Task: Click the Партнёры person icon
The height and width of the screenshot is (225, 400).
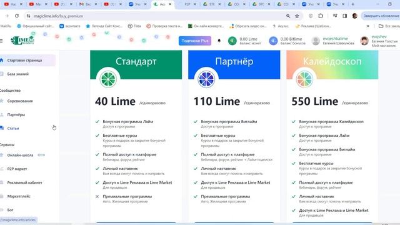Action: [x=1, y=114]
